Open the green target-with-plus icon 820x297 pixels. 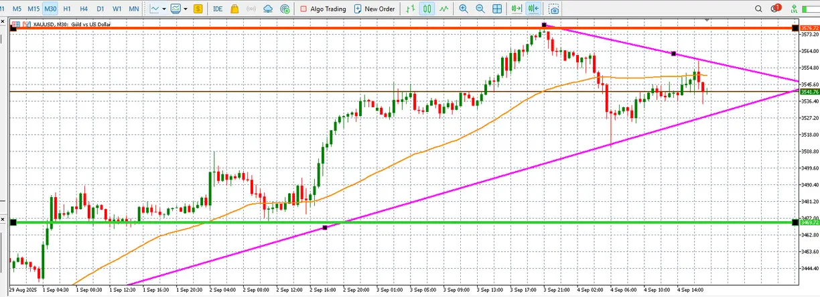click(285, 9)
